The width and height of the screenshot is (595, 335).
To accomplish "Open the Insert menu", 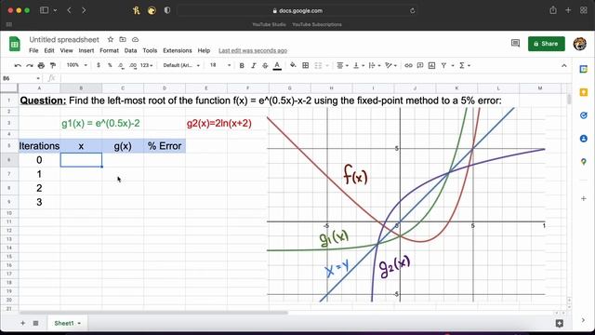I will 86,50.
